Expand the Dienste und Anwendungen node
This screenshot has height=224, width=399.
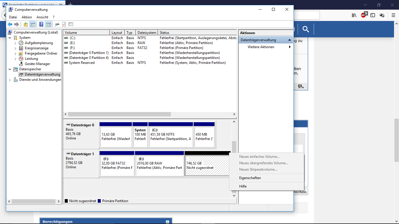10,80
